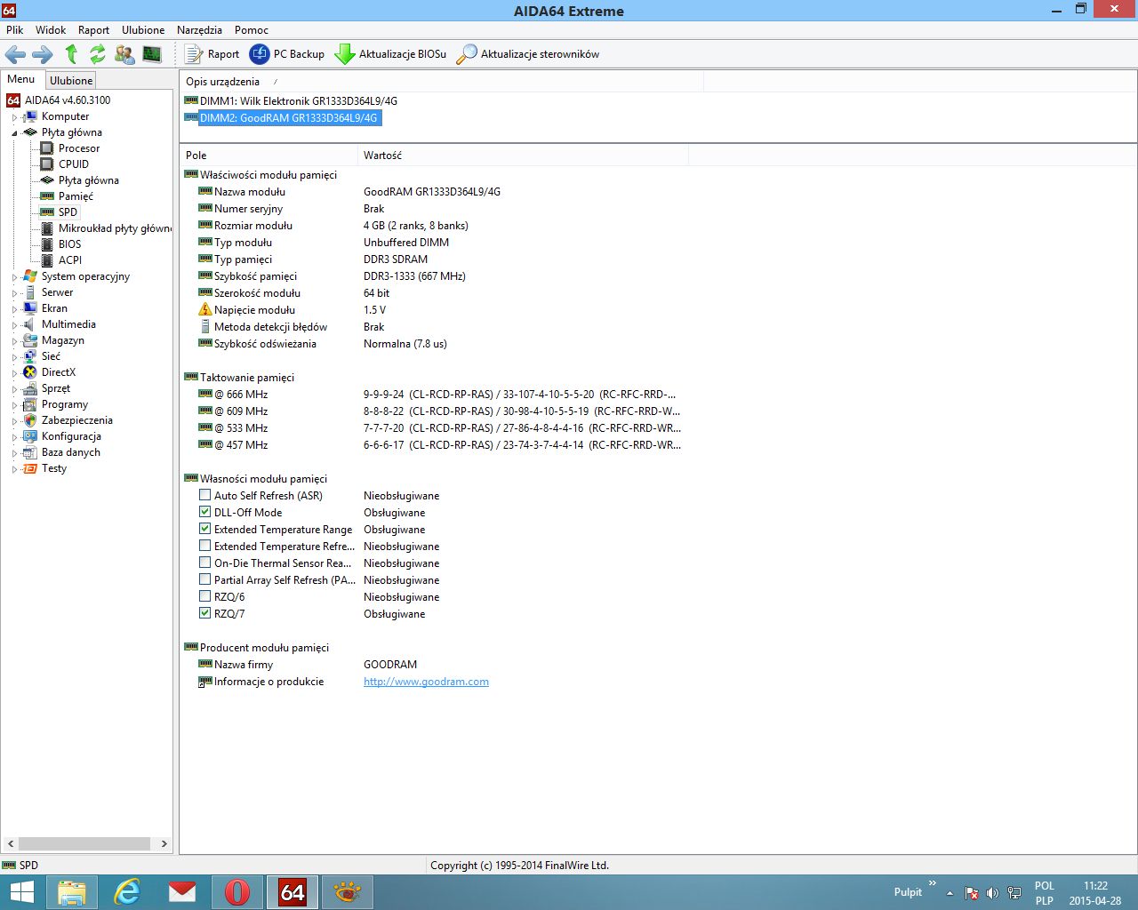
Task: Expand the Sieć tree node
Action: coord(14,357)
